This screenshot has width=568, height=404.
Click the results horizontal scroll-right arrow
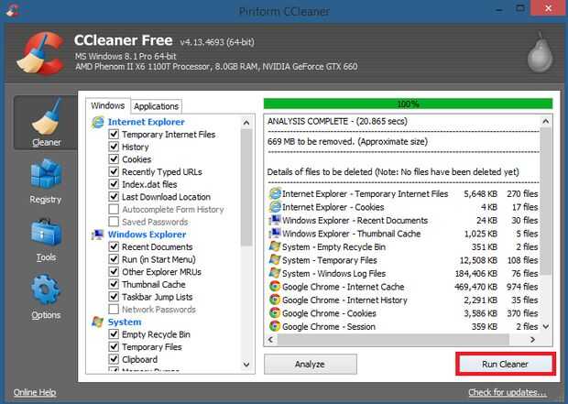532,340
